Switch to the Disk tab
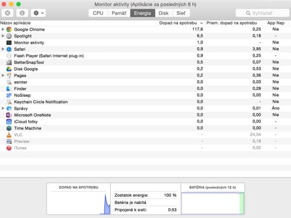Image resolution: width=291 pixels, height=218 pixels. (x=164, y=13)
